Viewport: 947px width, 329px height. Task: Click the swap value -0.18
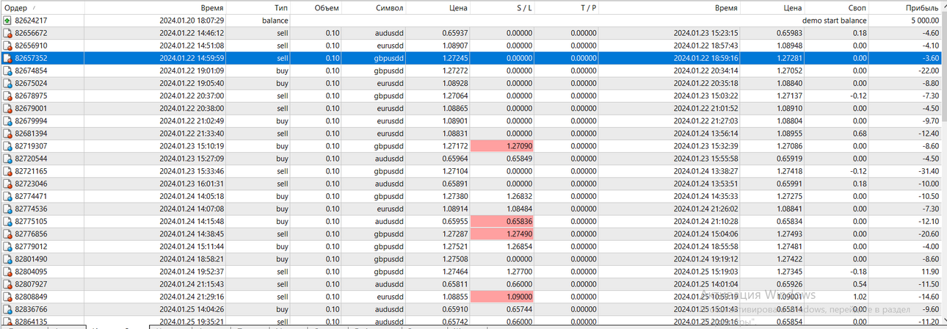click(x=857, y=271)
